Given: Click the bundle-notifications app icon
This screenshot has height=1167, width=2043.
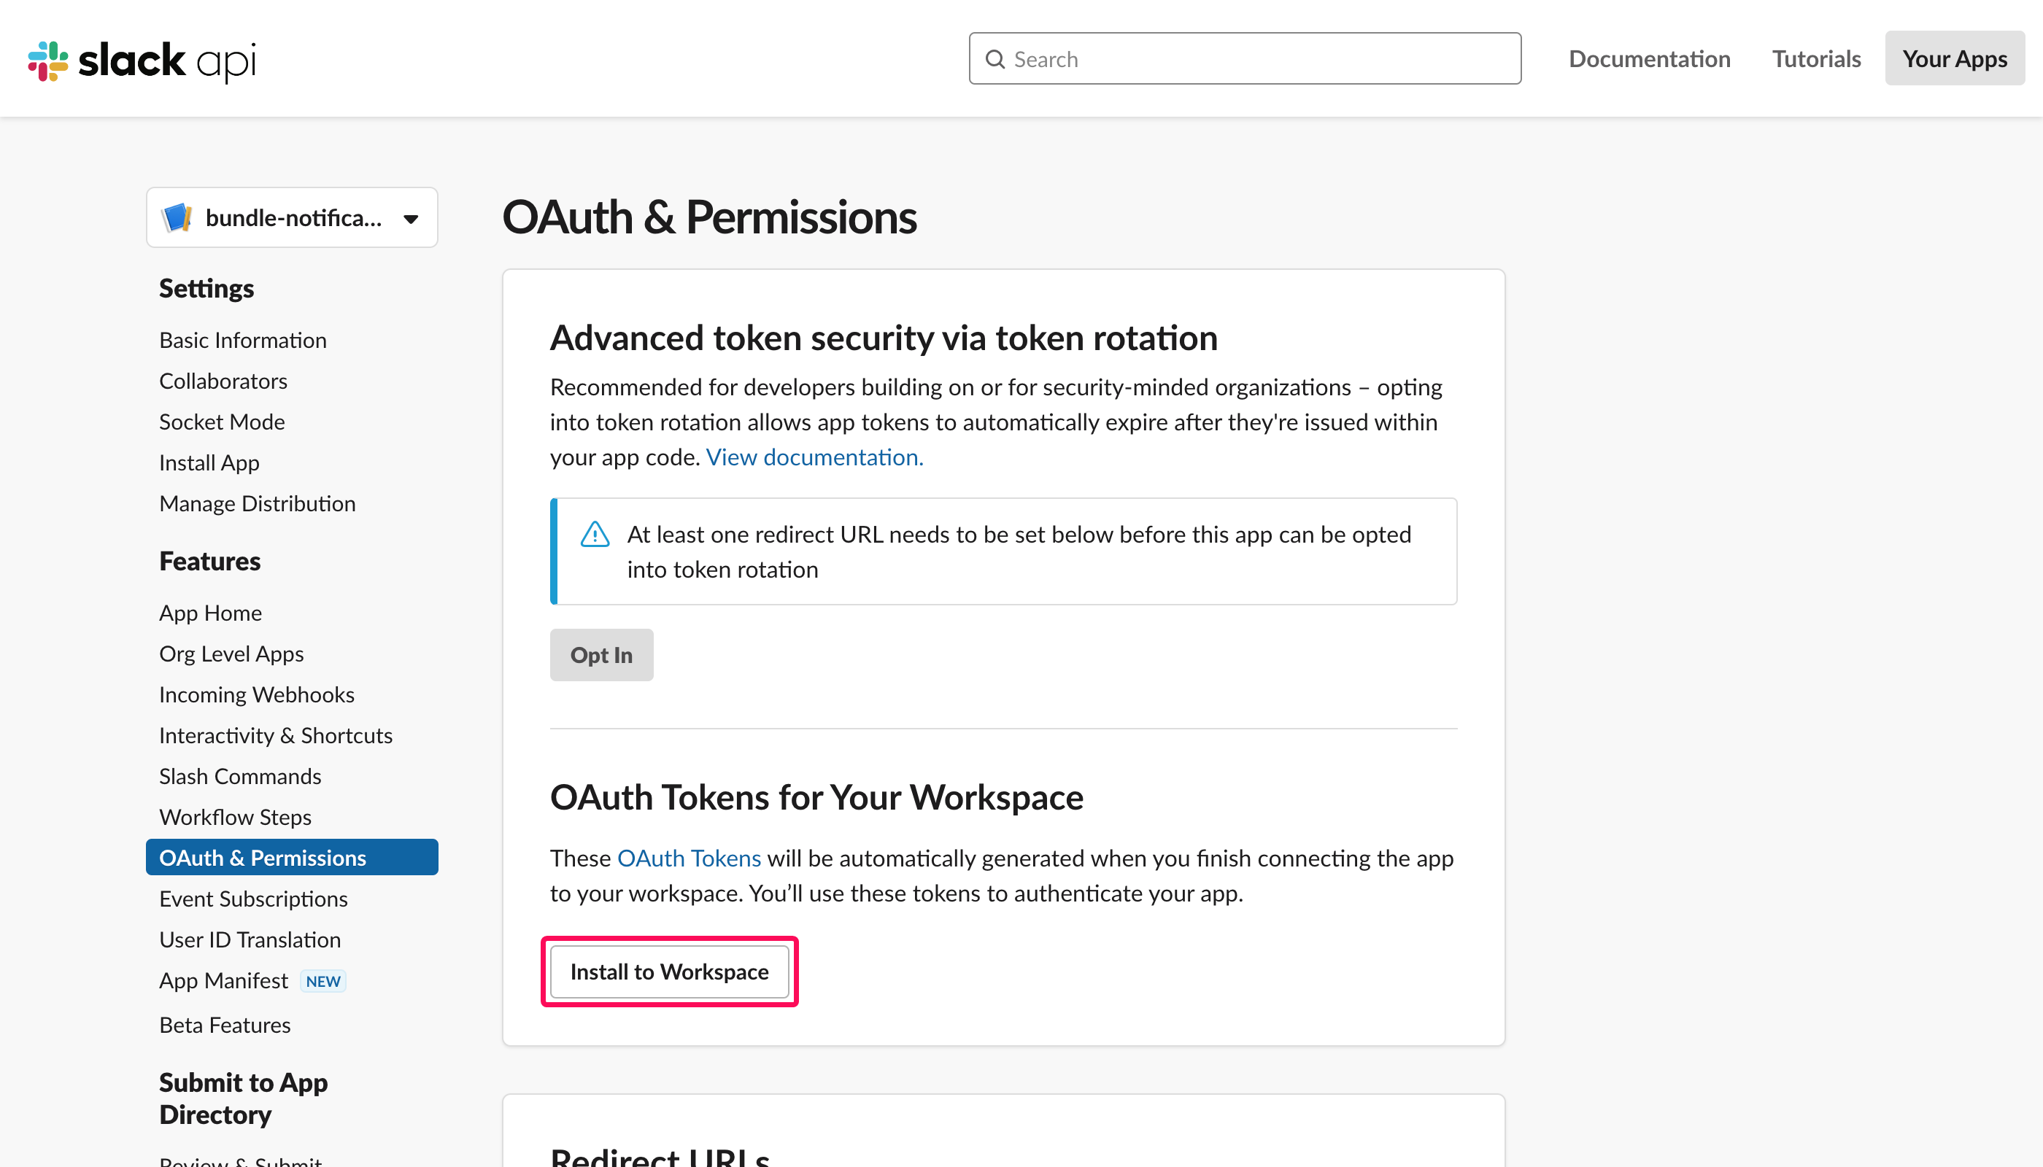Looking at the screenshot, I should click(x=177, y=218).
